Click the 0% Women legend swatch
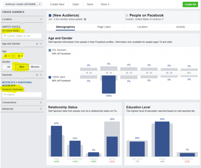The image size is (201, 168). [x=50, y=50]
